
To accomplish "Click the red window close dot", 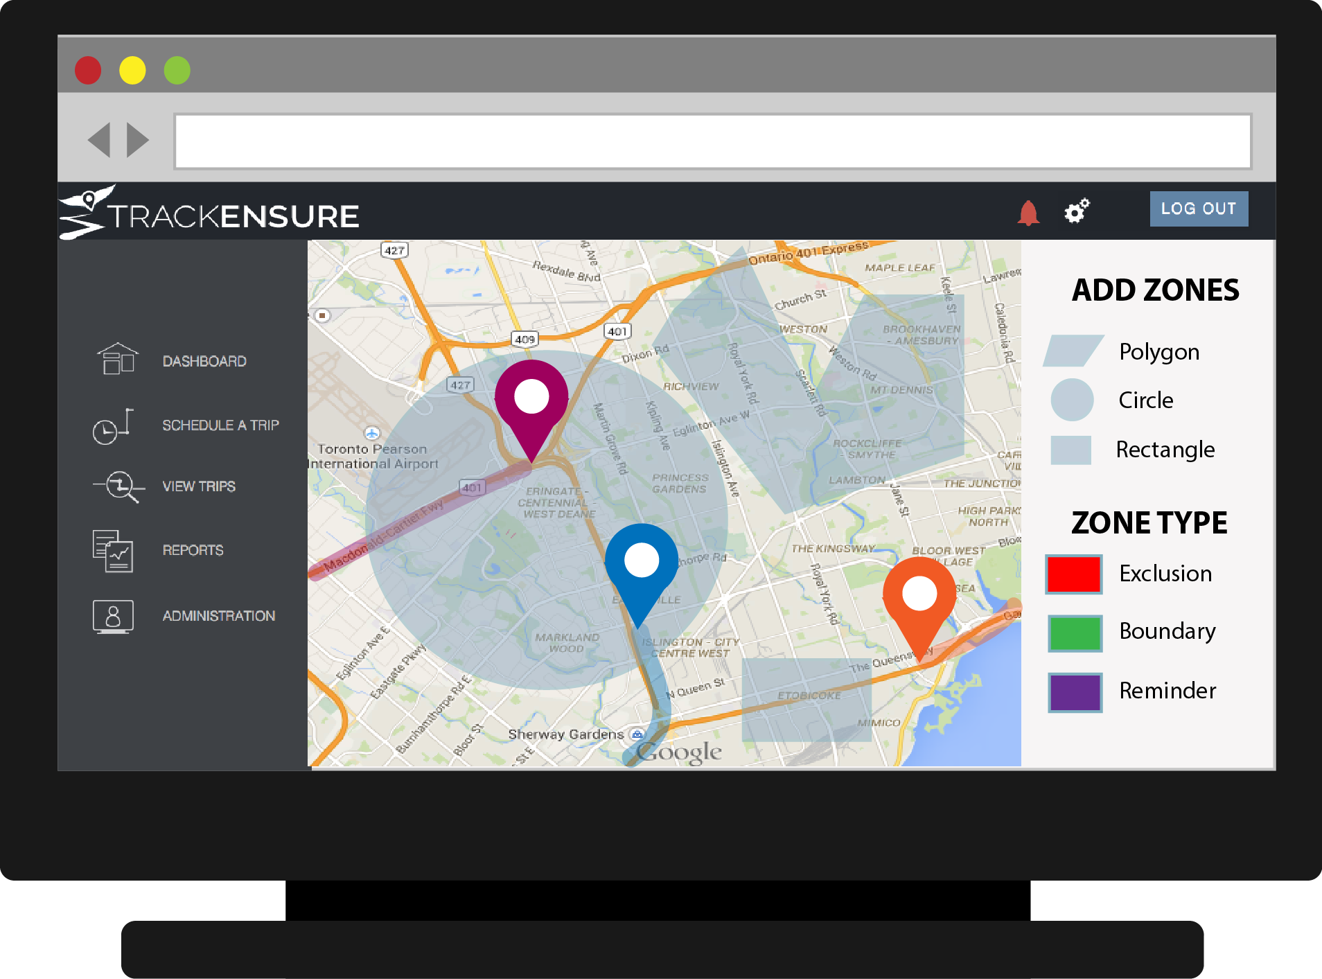I will pos(88,70).
